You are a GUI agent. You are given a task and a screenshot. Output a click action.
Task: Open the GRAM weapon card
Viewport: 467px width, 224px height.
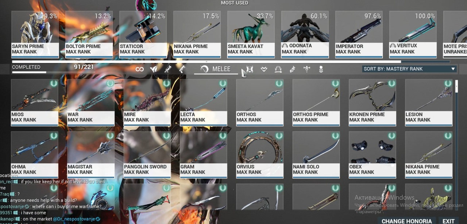coord(204,155)
